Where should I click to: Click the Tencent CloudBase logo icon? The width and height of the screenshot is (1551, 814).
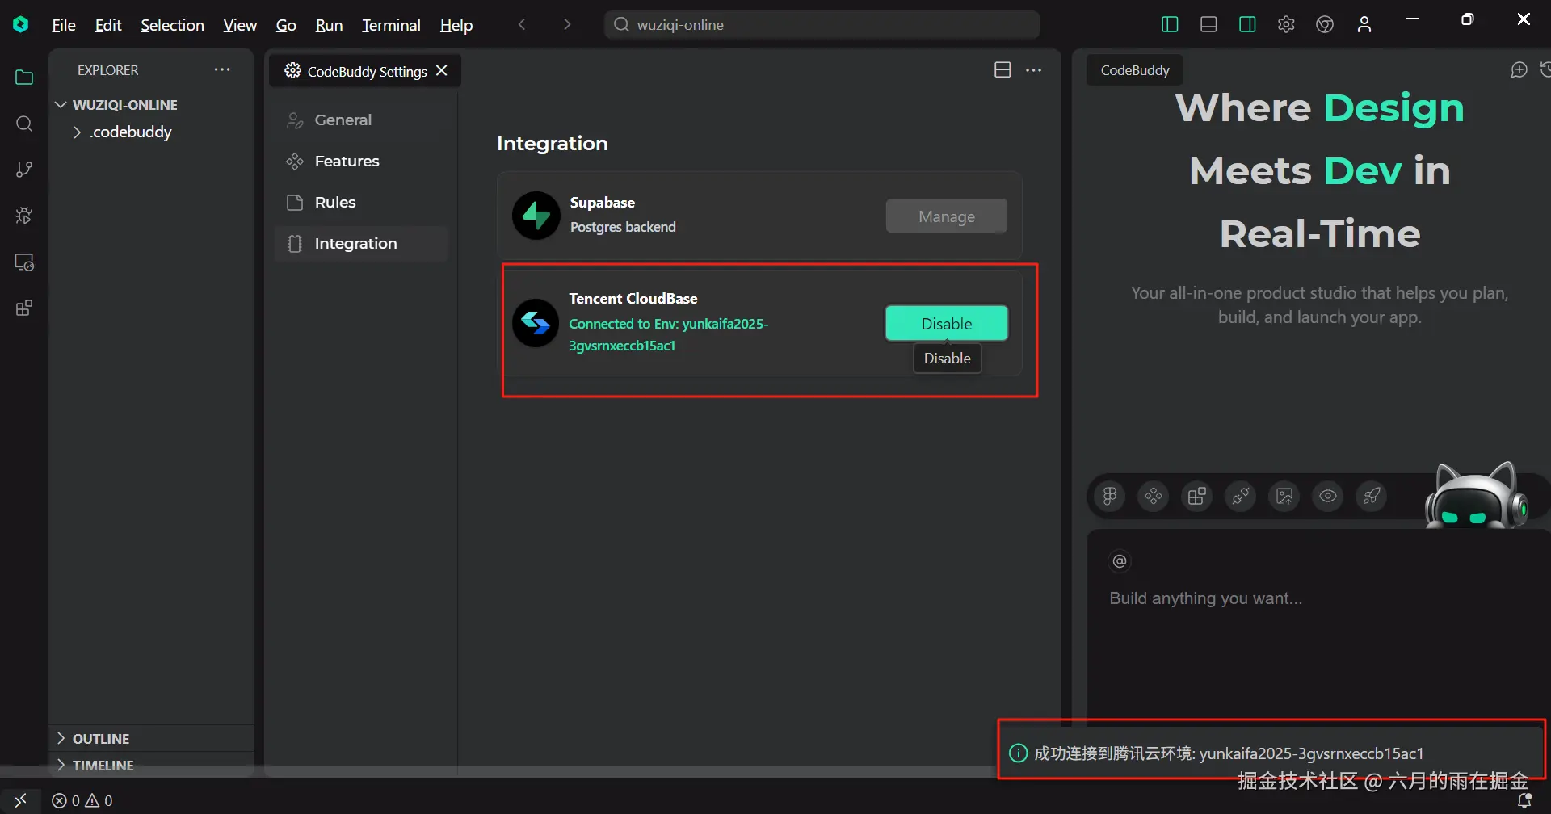pos(536,323)
